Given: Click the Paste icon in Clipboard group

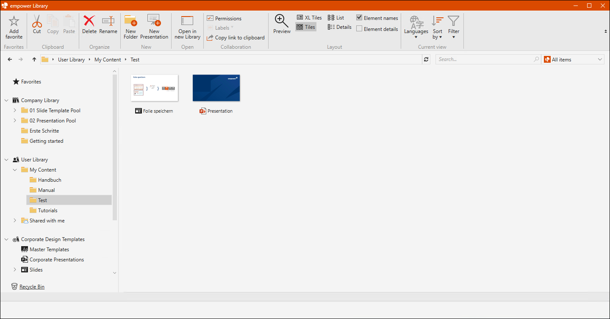Looking at the screenshot, I should click(69, 21).
